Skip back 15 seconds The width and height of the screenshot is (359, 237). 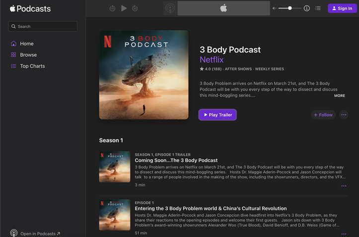click(x=112, y=8)
